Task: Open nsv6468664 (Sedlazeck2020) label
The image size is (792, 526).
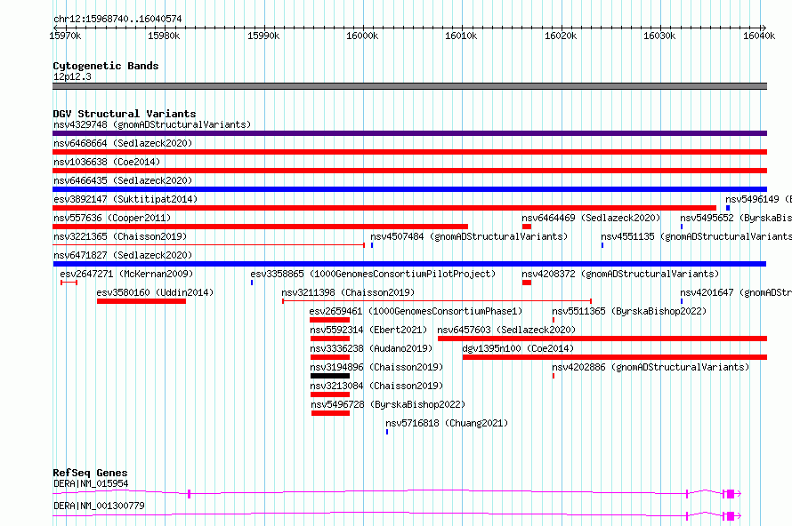Action: click(x=123, y=143)
